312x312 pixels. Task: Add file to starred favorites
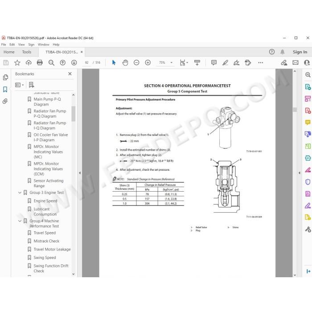17,63
